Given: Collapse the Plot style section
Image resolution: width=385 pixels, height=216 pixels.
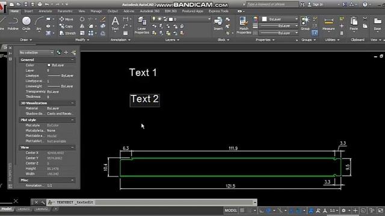Looking at the screenshot, I should click(72, 120).
